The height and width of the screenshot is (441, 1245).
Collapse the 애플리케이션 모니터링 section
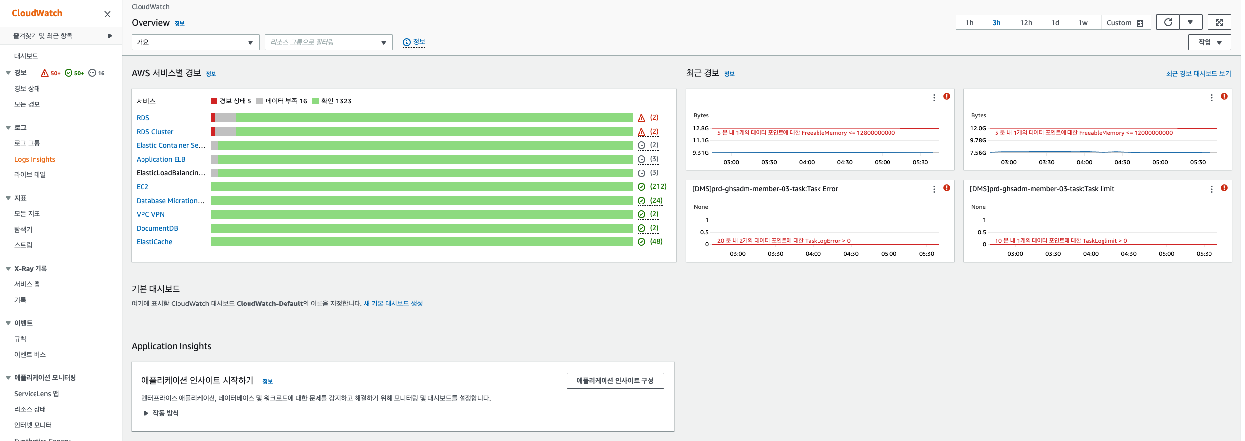(x=8, y=378)
